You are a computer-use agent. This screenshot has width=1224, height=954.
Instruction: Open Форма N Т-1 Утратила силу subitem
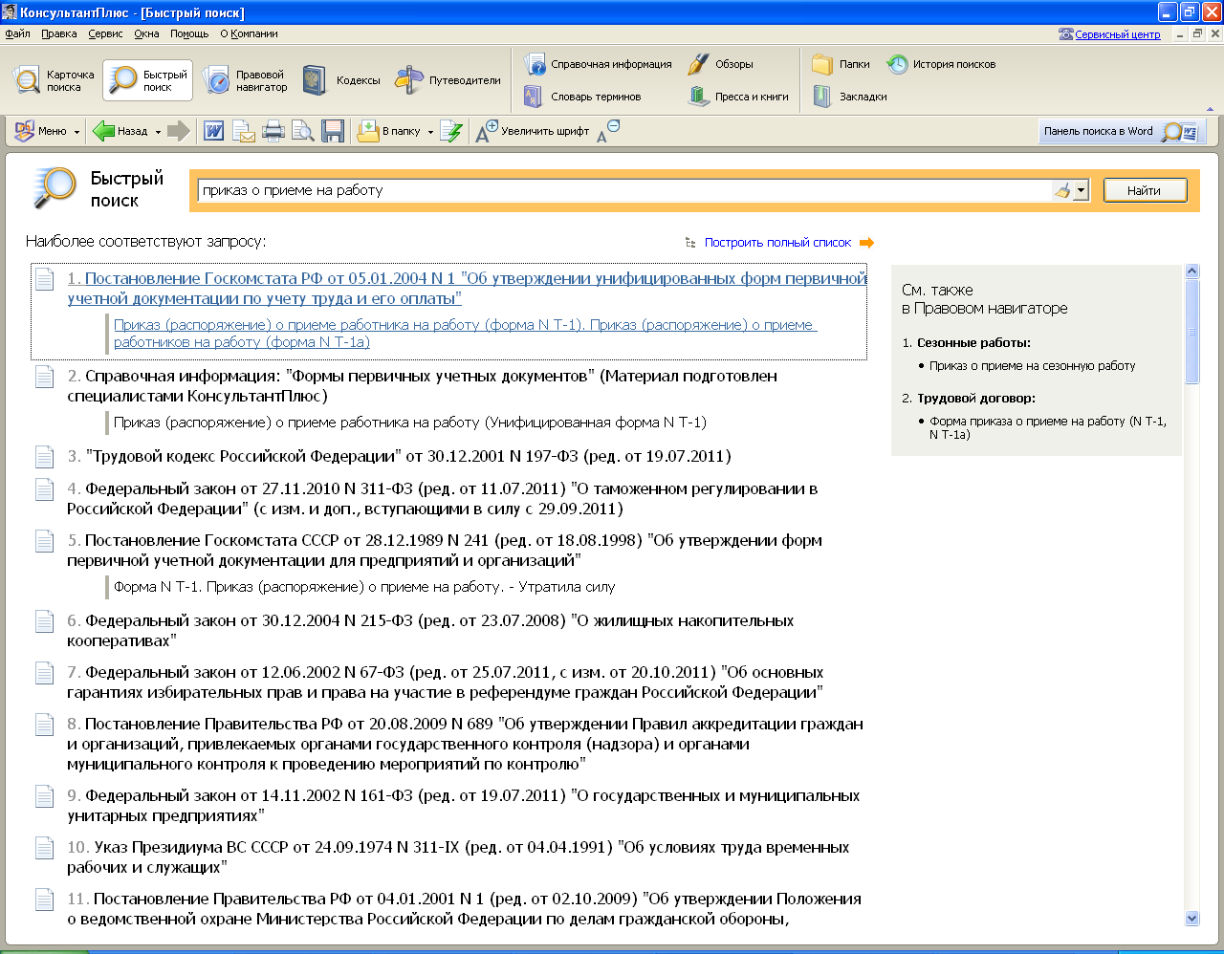364,587
